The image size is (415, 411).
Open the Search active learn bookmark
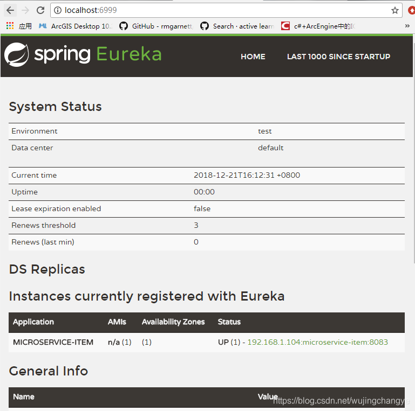tap(237, 26)
